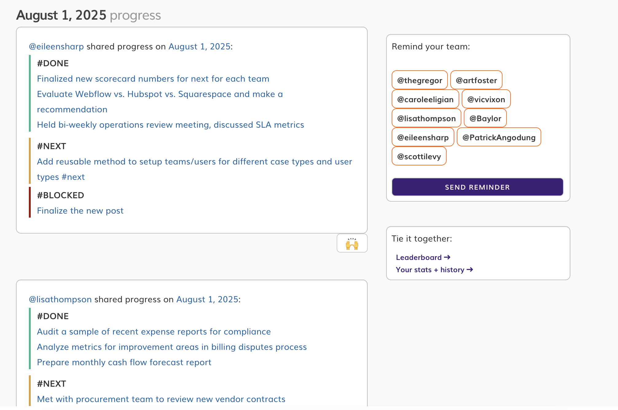Click the raised hands emoji reaction
The height and width of the screenshot is (410, 618).
pyautogui.click(x=352, y=243)
